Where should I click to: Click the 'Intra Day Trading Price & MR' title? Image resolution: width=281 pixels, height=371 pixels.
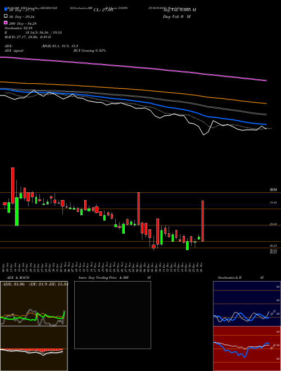[103, 278]
